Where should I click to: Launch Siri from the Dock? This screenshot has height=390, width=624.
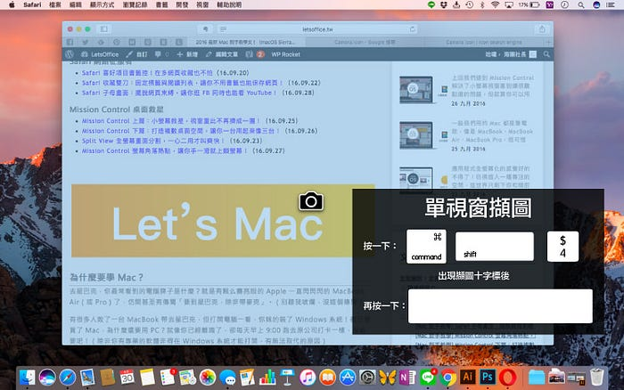point(47,377)
